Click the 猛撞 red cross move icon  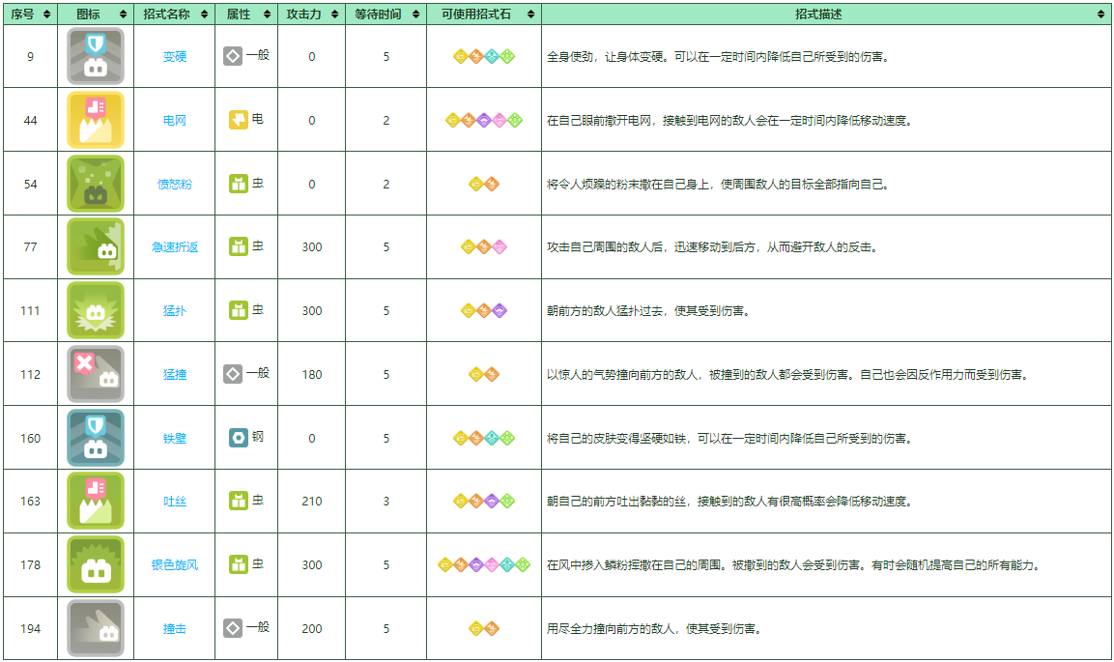point(96,375)
